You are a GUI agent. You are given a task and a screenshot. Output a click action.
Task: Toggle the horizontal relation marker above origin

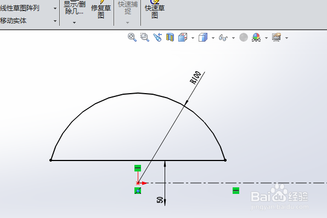pos(138,168)
